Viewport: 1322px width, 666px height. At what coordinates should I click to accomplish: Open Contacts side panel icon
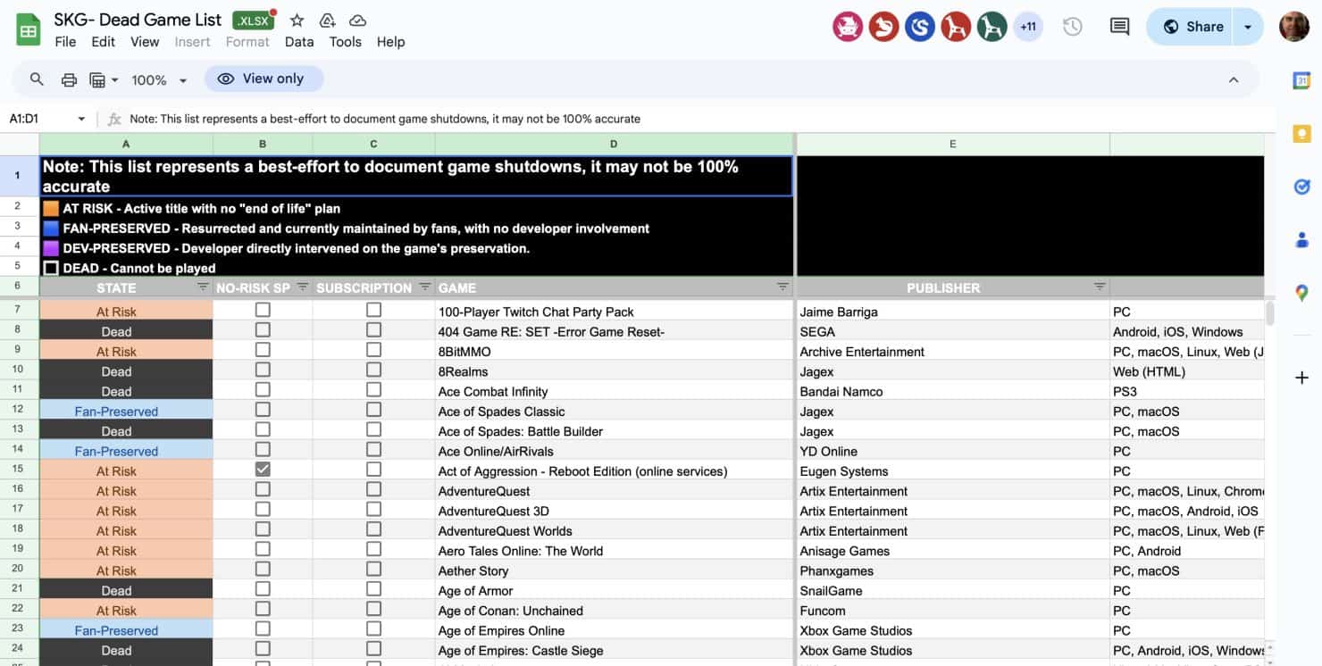click(1301, 239)
